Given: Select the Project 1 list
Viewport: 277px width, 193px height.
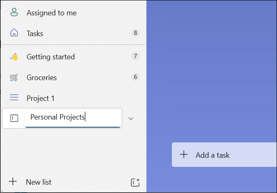Looking at the screenshot, I should pyautogui.click(x=40, y=98).
